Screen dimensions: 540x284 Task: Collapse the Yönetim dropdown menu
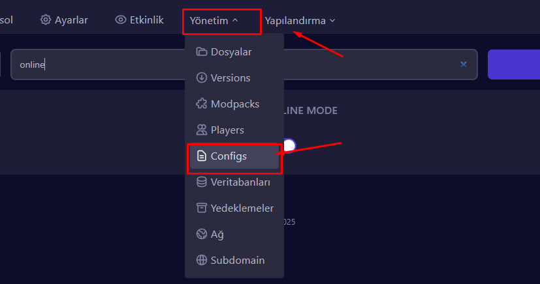click(x=214, y=21)
